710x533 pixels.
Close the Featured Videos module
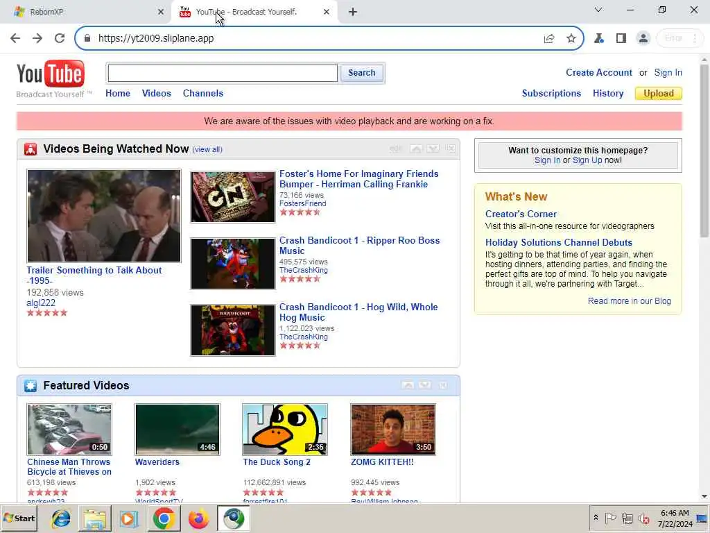pyautogui.click(x=443, y=385)
